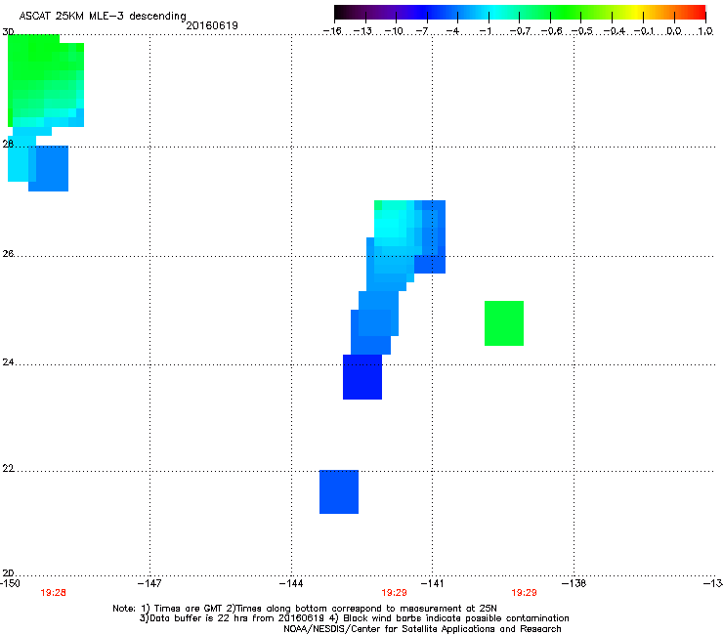This screenshot has height=635, width=723.
Task: Click the longitude -138 axis label
Action: click(x=574, y=583)
